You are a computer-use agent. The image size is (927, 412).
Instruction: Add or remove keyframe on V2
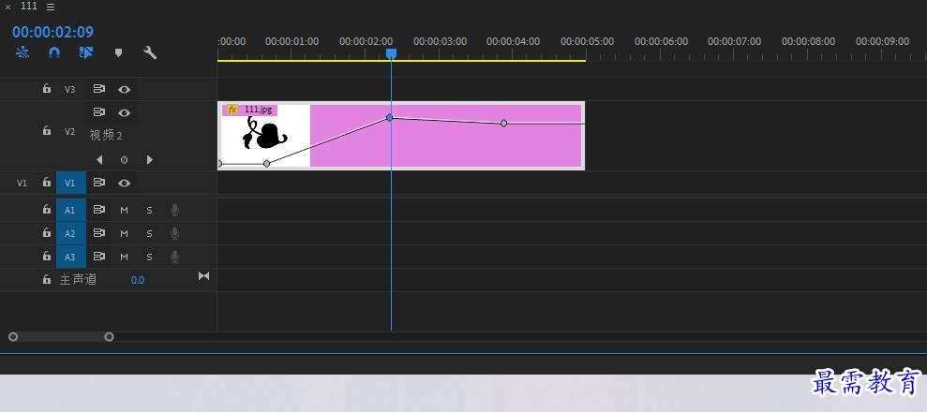(124, 159)
